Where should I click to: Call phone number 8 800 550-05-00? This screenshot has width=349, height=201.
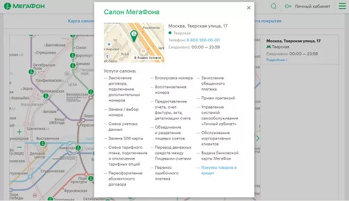click(x=203, y=40)
